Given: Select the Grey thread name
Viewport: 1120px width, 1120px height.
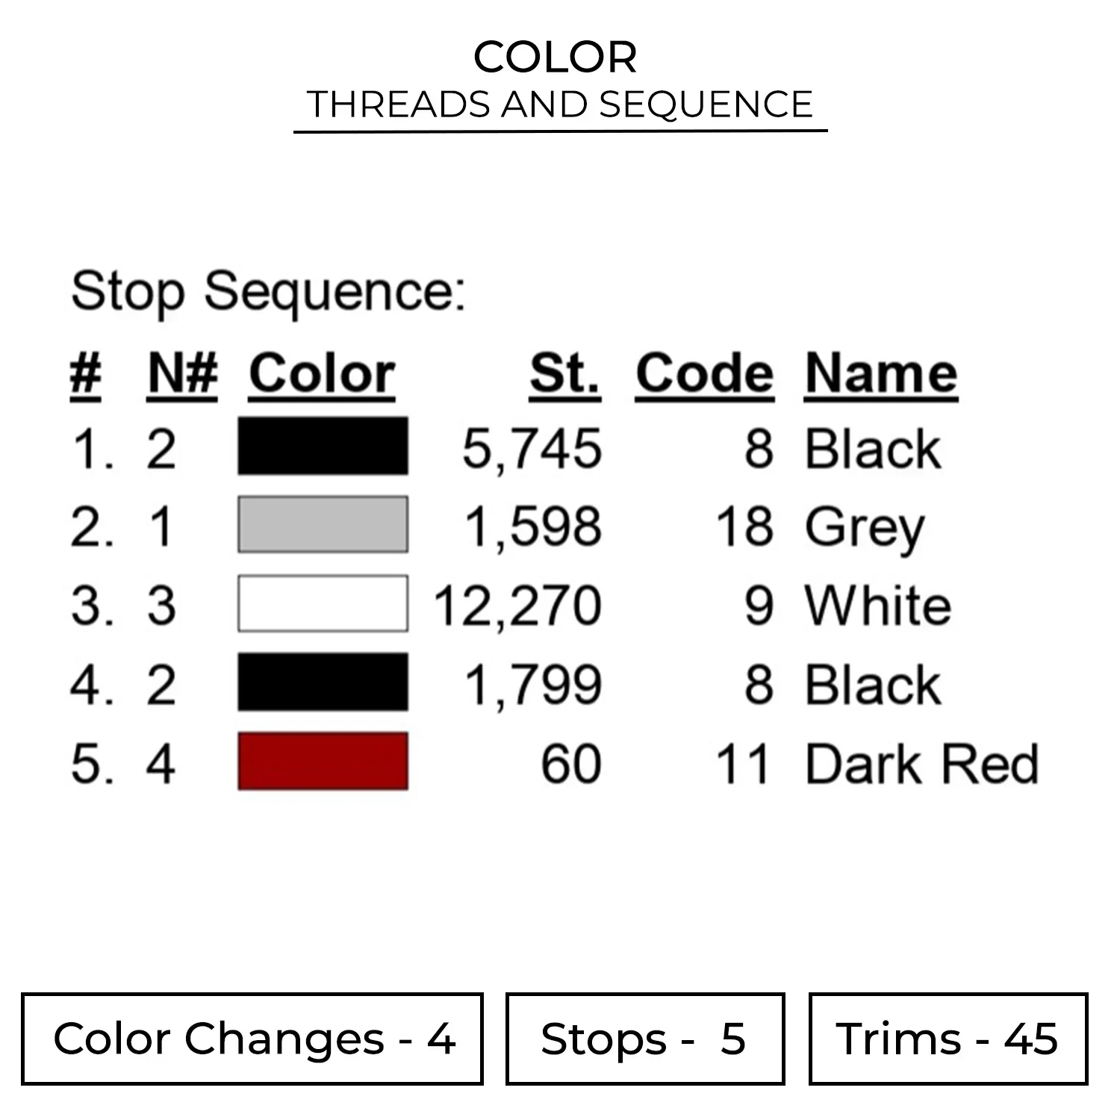Looking at the screenshot, I should point(865,528).
